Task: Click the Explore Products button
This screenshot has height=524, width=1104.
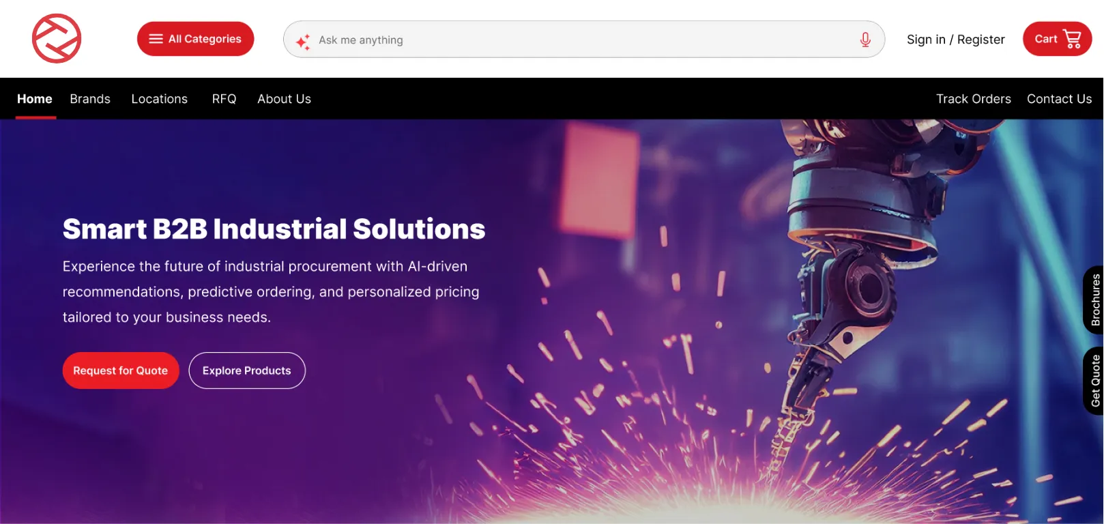Action: point(247,370)
